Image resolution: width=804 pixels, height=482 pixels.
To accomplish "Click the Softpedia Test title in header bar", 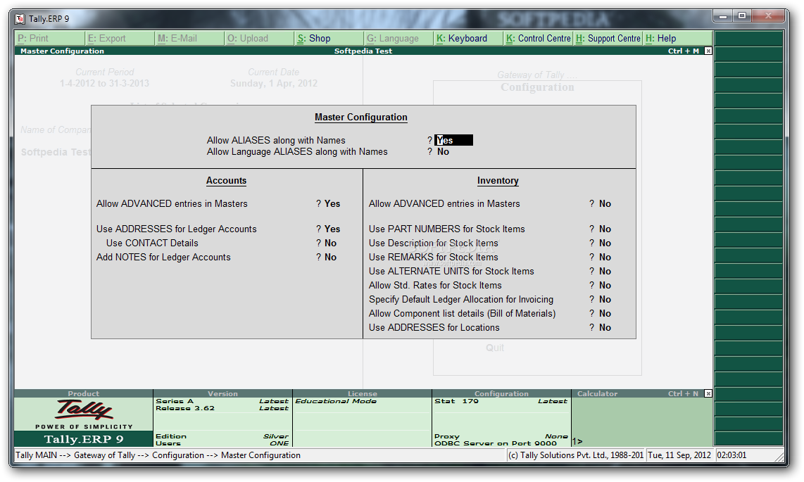I will click(x=363, y=51).
